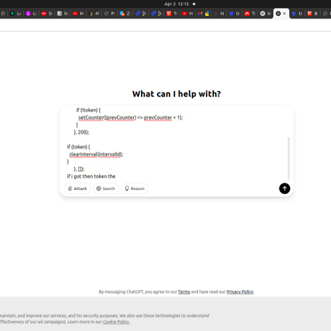Click the paperclip icon in Attach
Image resolution: width=331 pixels, height=331 pixels.
pos(70,189)
